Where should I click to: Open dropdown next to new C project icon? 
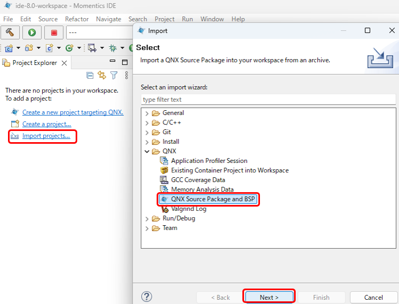pyautogui.click(x=18, y=48)
